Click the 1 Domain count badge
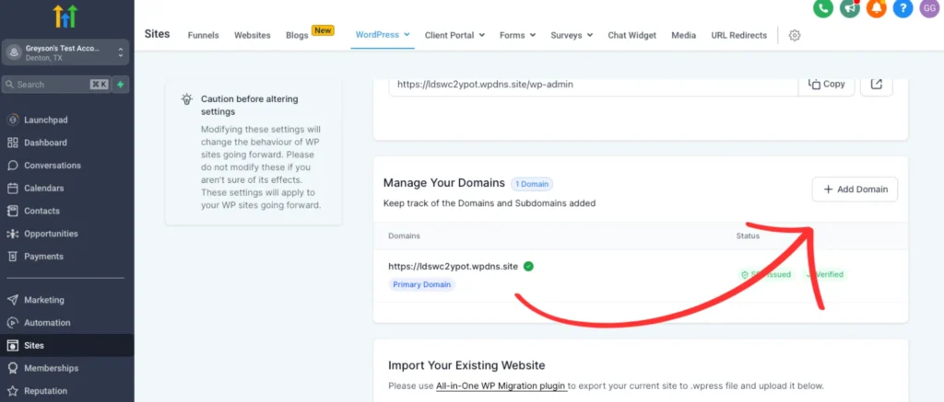 tap(532, 184)
